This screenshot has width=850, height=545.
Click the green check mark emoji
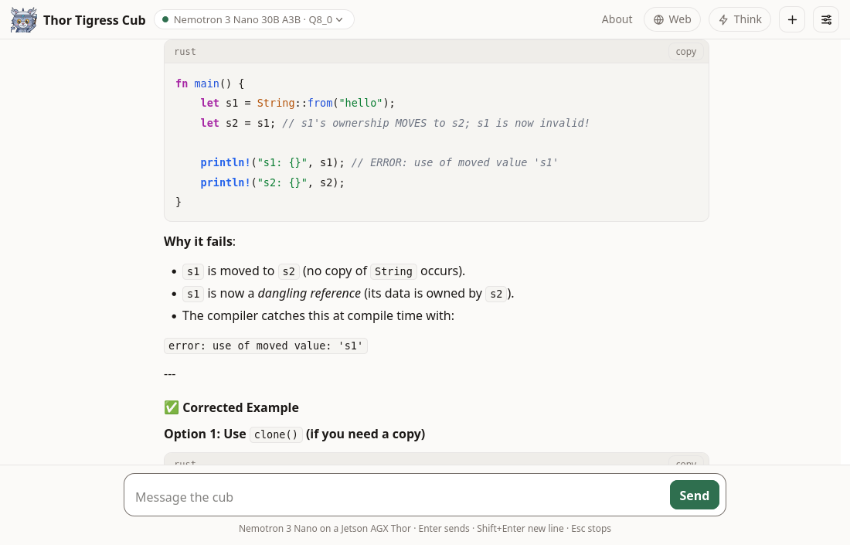coord(172,407)
